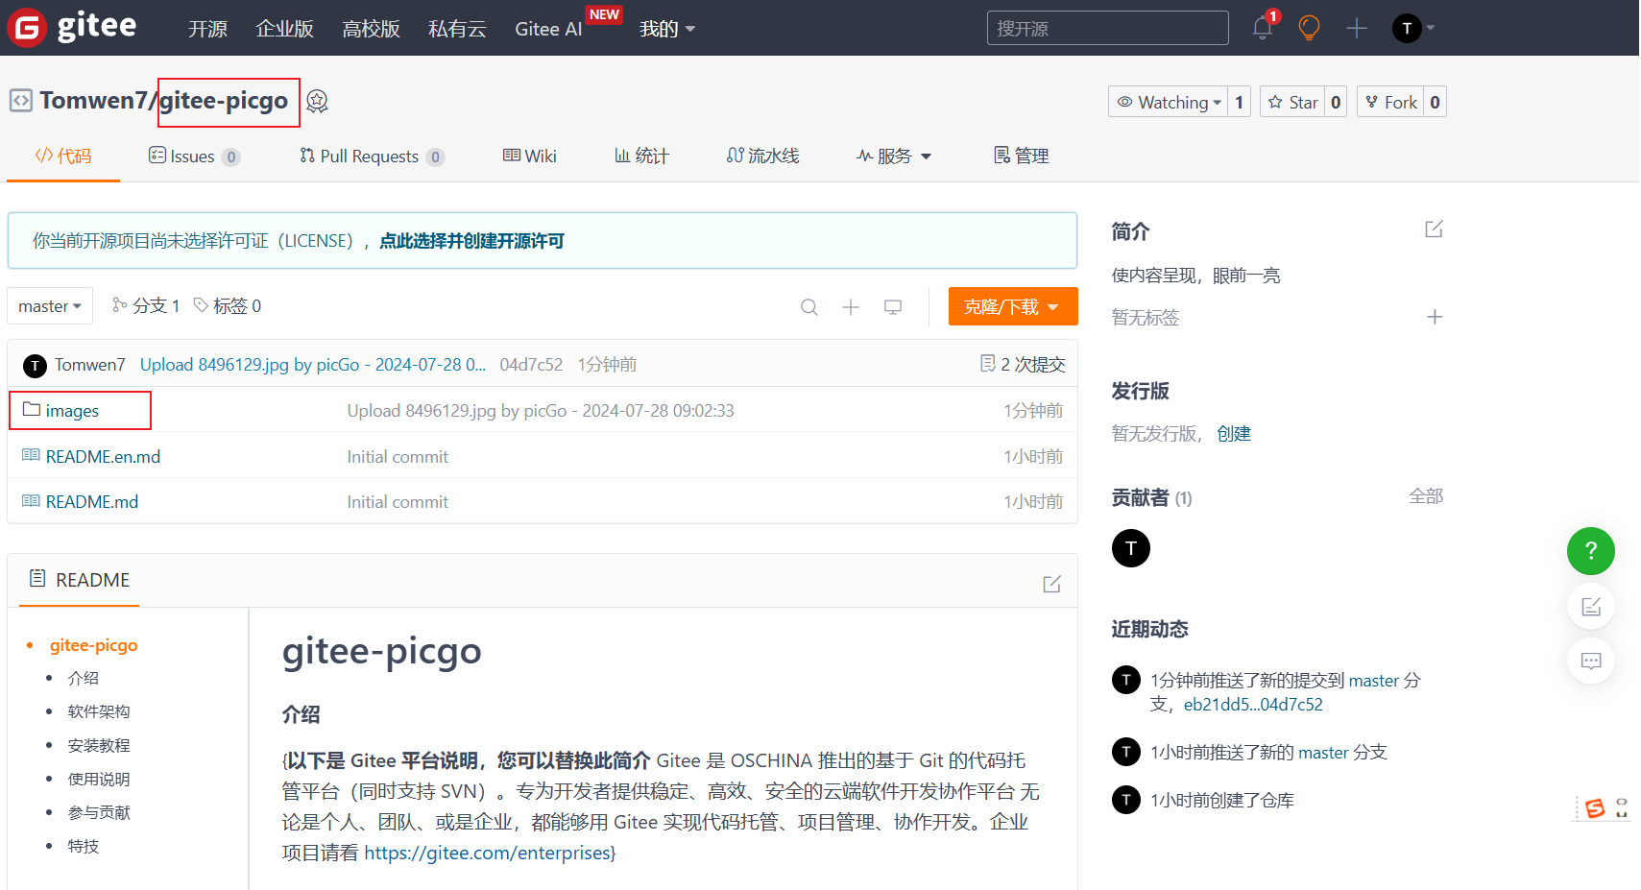This screenshot has width=1641, height=890.
Task: Click the 标签 0 tags link
Action: [x=228, y=305]
